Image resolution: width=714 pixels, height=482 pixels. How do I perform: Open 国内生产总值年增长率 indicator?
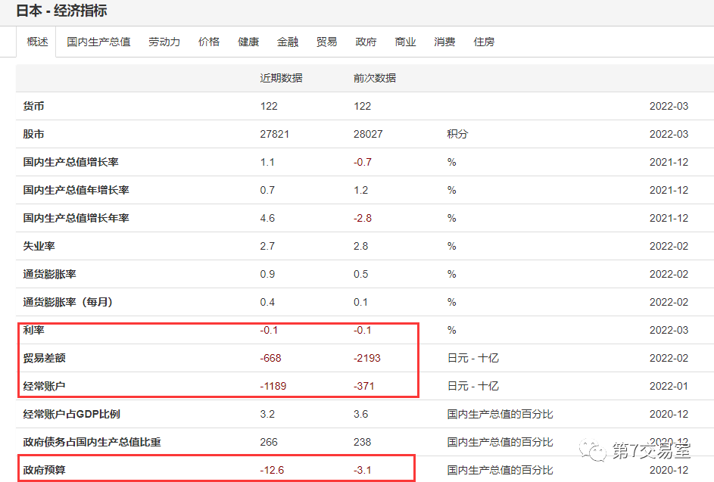coord(76,190)
